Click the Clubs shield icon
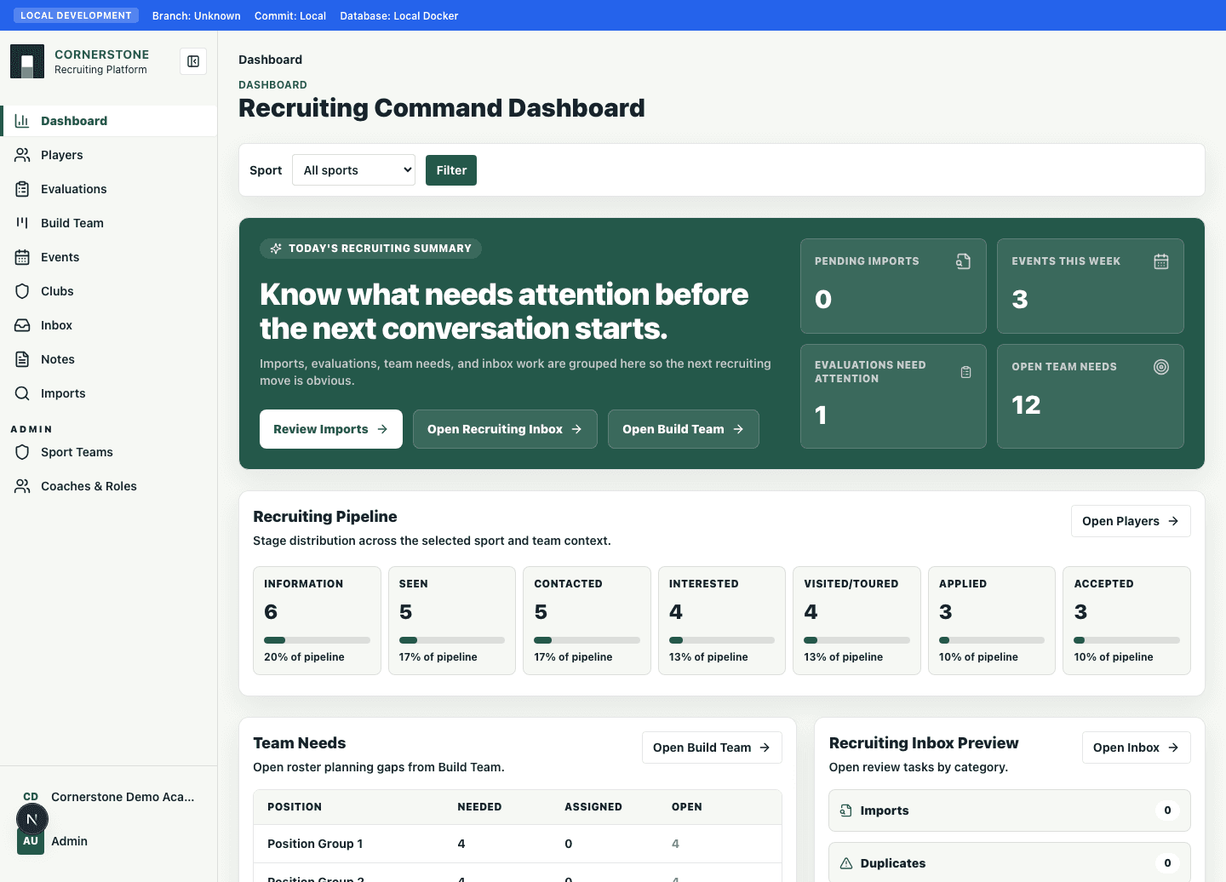The image size is (1226, 882). [x=22, y=291]
